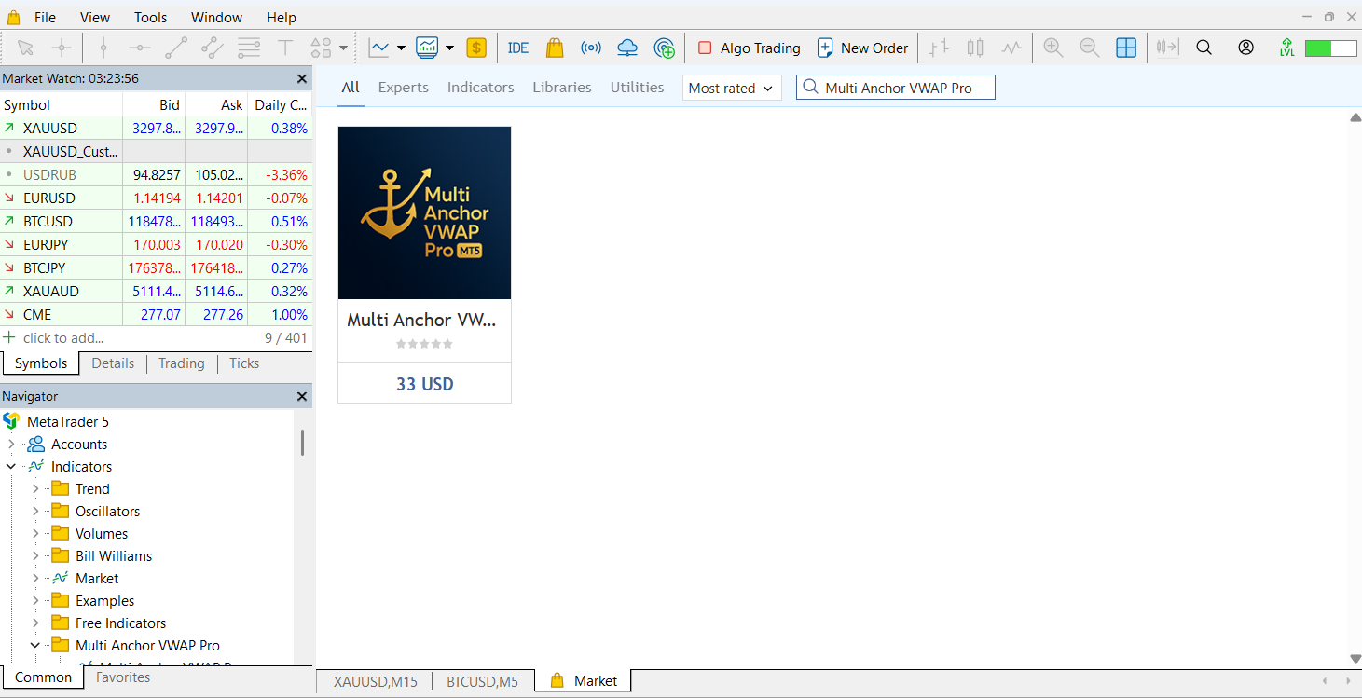Choose the vertical line drawing tool
1362x698 pixels.
point(103,48)
